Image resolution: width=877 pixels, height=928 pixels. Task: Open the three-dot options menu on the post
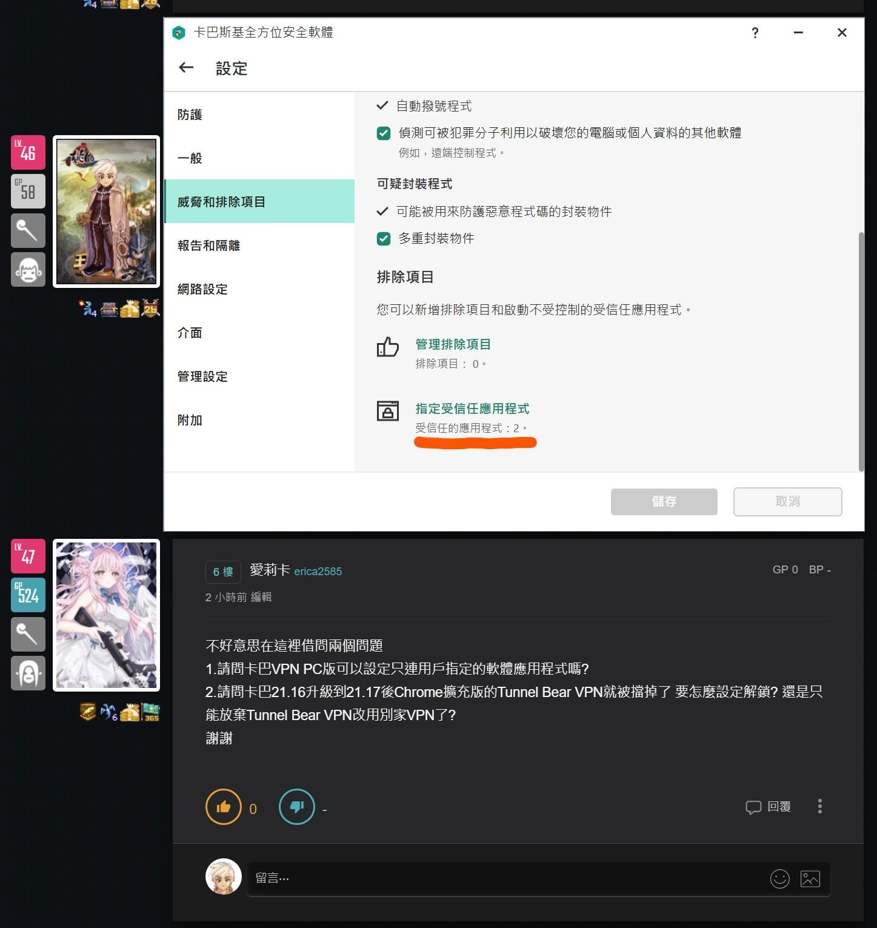820,806
